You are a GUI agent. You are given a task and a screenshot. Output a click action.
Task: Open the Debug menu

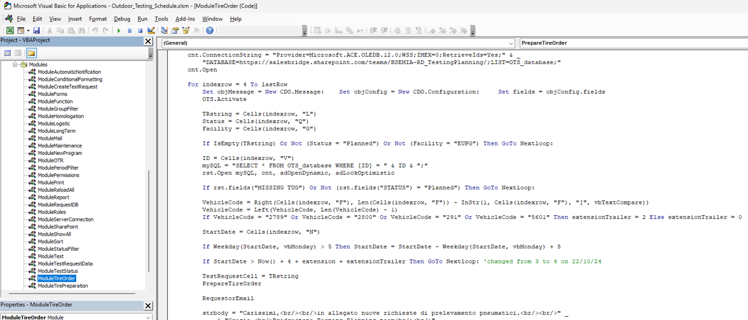[122, 19]
